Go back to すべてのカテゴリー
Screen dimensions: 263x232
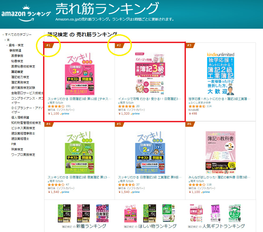18,35
